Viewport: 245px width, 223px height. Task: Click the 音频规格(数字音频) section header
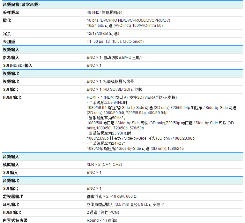click(21, 4)
